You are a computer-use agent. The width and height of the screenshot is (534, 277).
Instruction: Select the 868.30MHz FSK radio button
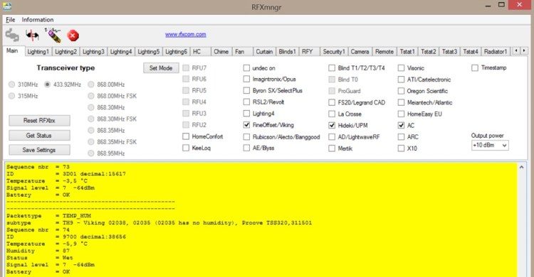(x=91, y=119)
